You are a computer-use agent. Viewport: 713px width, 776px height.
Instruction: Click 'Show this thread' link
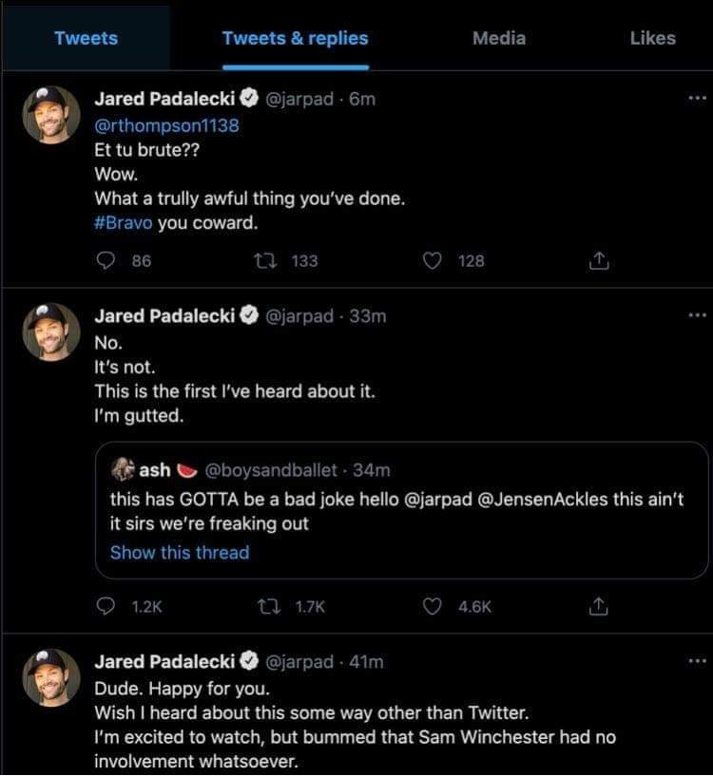tap(180, 552)
